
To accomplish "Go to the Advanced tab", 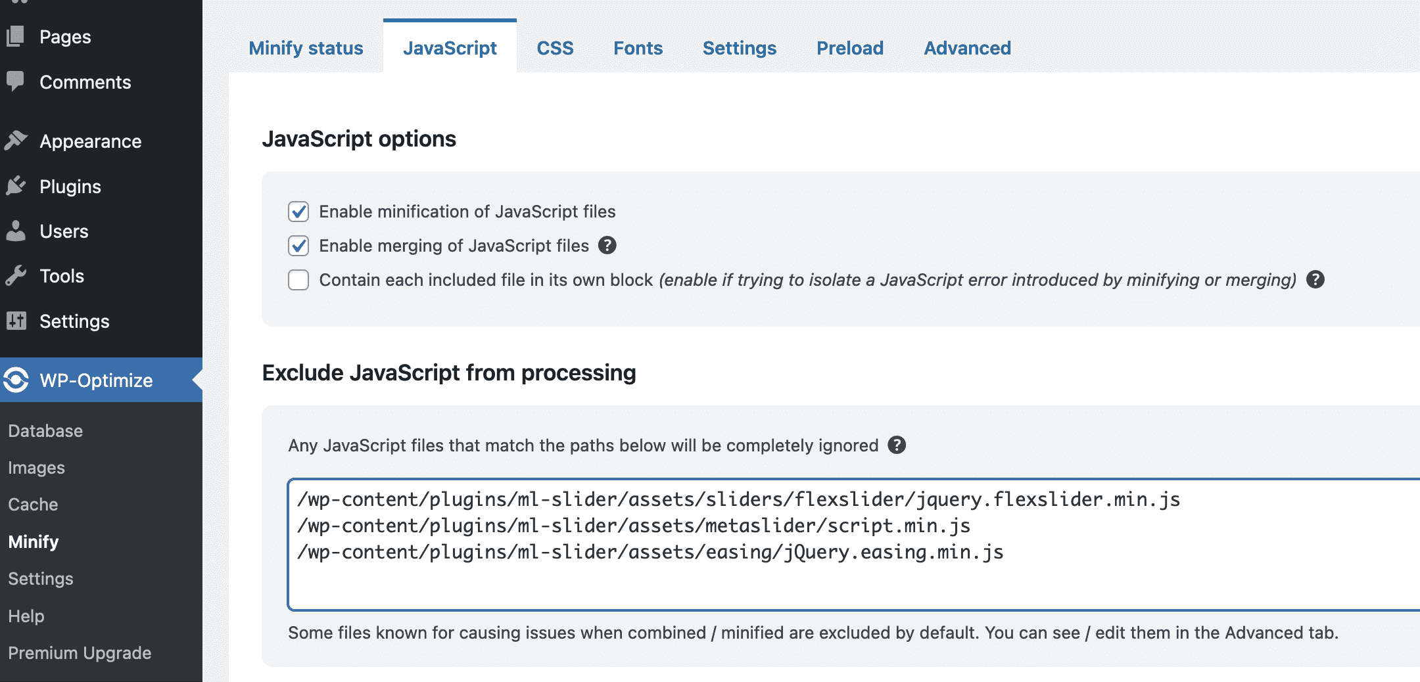I will (x=967, y=48).
